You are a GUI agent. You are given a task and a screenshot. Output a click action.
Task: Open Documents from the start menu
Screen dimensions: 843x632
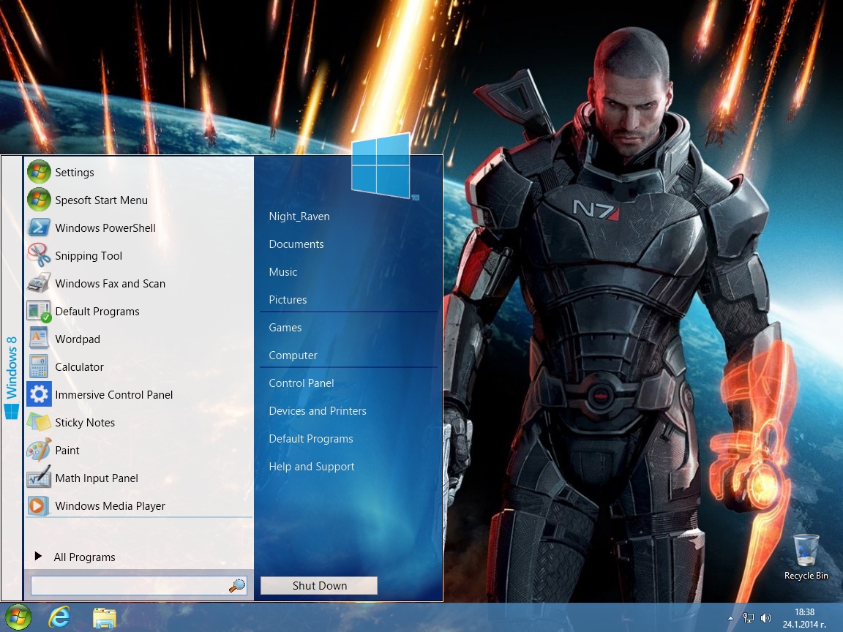point(296,244)
